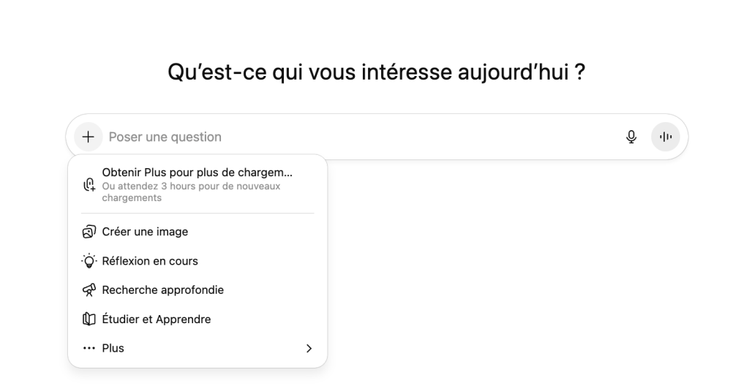Click the Qu'est-ce qui vous intéresse heading

[376, 72]
